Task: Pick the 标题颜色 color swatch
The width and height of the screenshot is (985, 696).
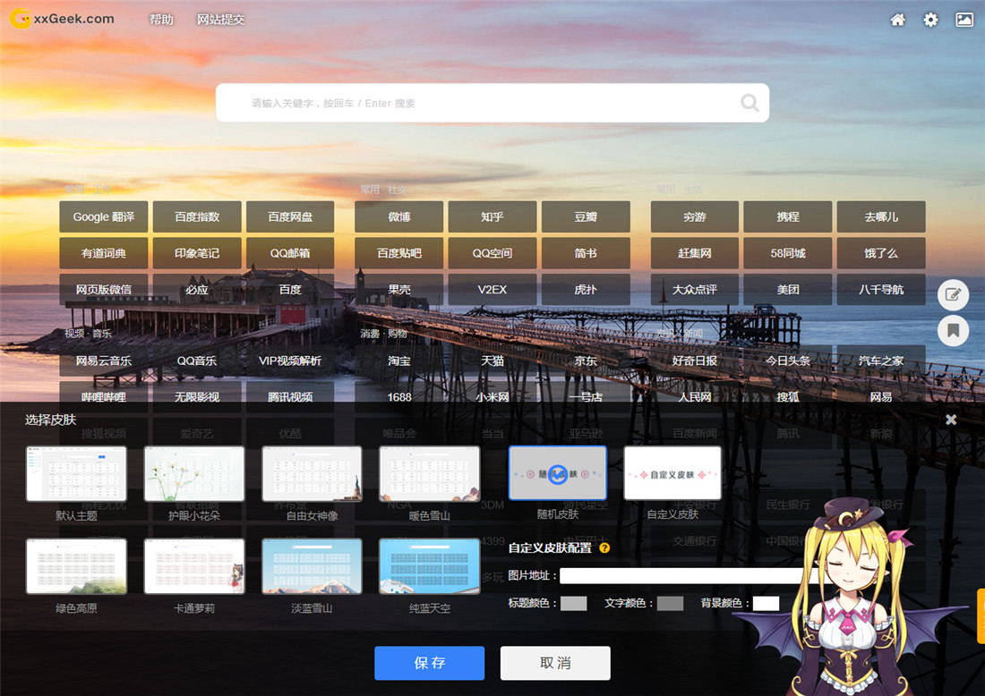Action: (x=573, y=604)
